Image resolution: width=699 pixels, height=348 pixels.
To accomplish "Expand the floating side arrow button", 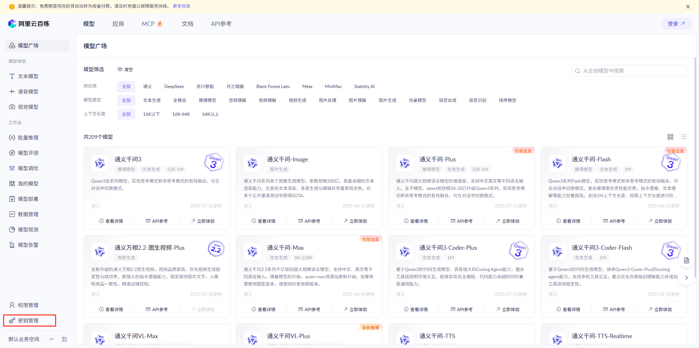I will (x=687, y=278).
